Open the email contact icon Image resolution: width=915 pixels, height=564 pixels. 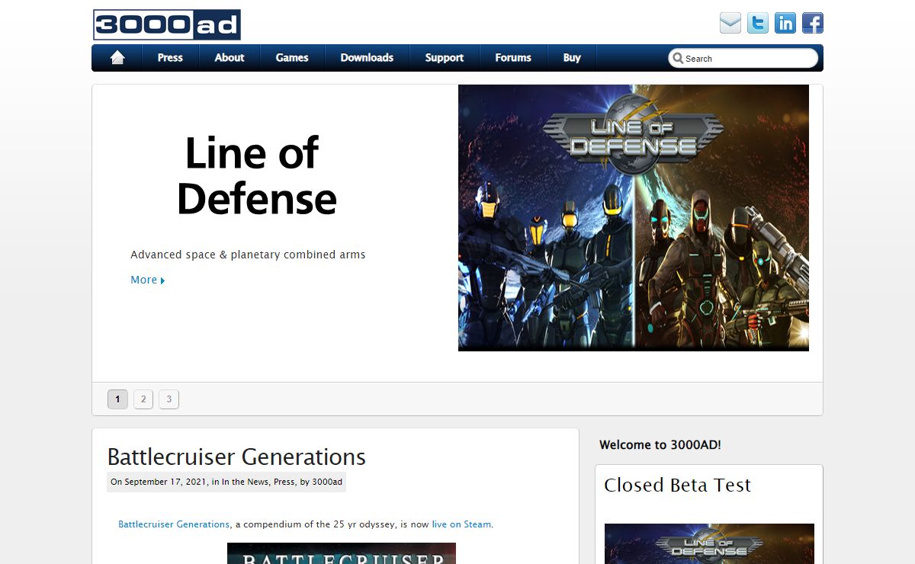(730, 24)
